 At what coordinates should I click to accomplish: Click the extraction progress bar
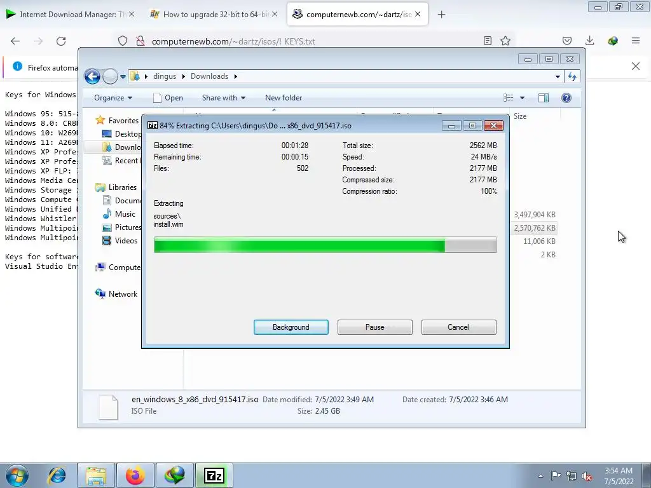point(325,245)
